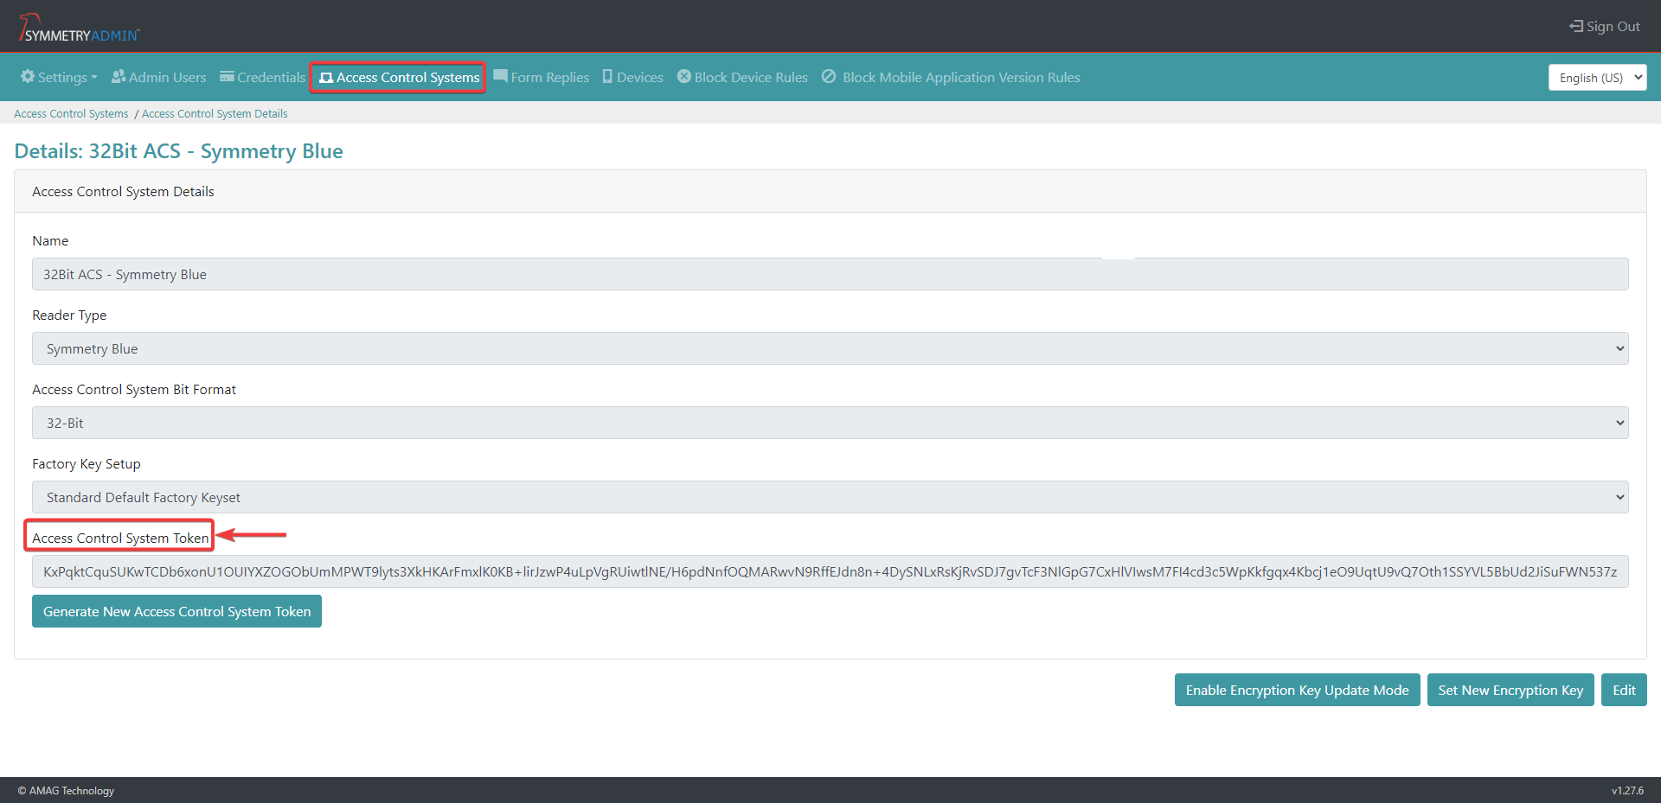Viewport: 1661px width, 803px height.
Task: Click the AMAG Technology footer text
Action: point(66,790)
